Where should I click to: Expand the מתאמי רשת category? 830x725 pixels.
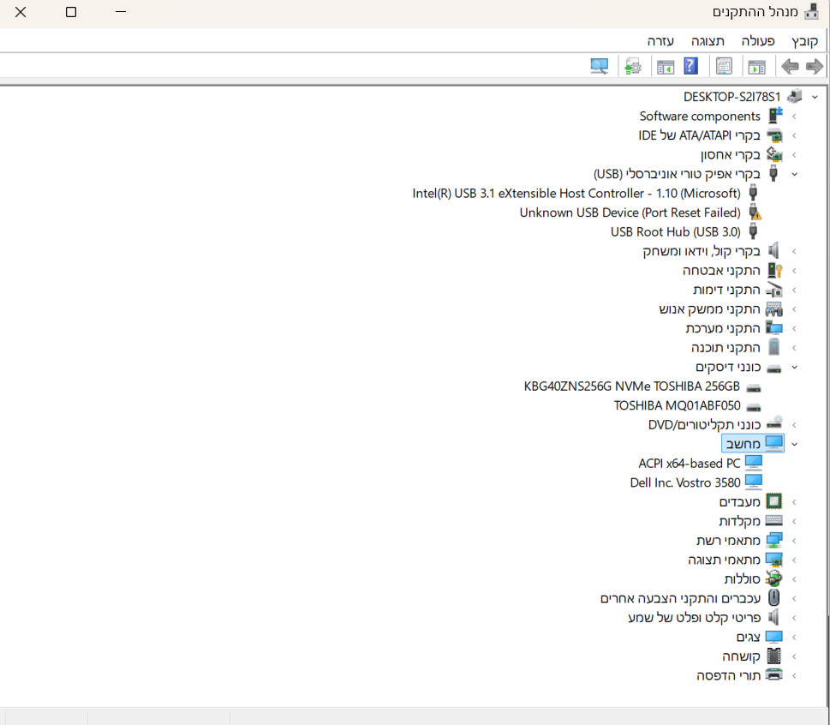[x=795, y=541]
